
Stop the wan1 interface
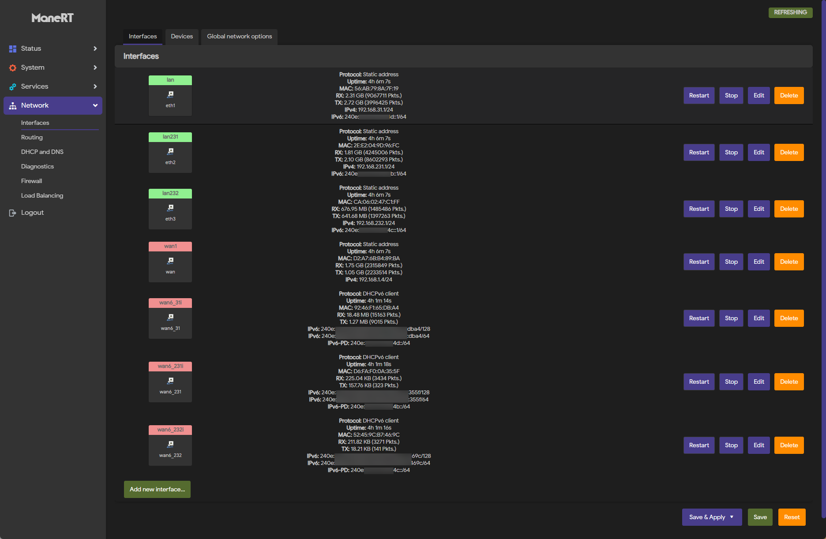tap(731, 262)
